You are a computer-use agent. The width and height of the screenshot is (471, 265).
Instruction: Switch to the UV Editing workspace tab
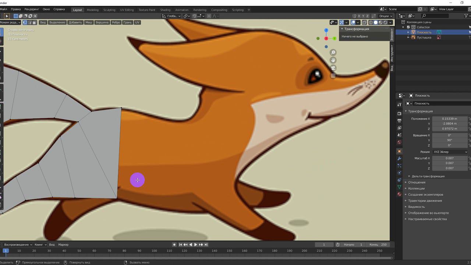[127, 10]
